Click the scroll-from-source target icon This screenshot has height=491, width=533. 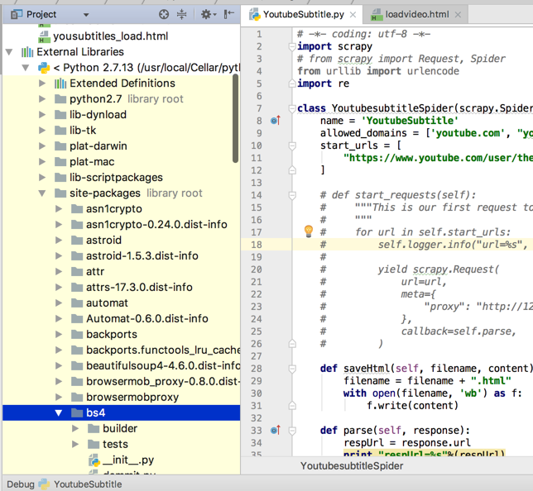coord(164,14)
